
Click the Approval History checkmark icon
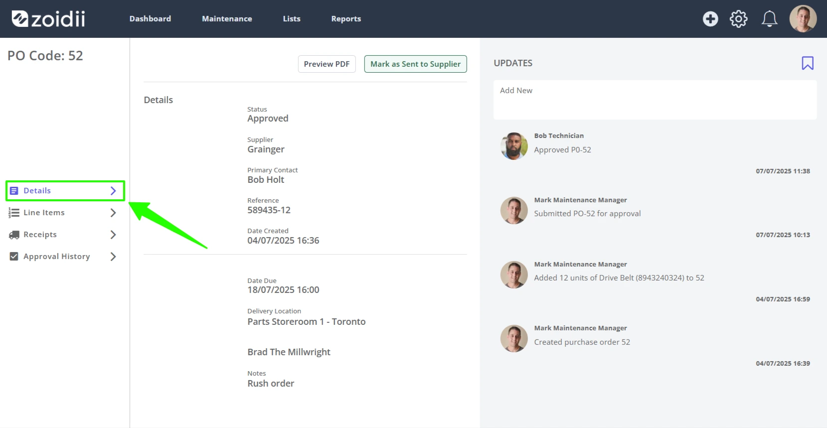[x=14, y=257]
